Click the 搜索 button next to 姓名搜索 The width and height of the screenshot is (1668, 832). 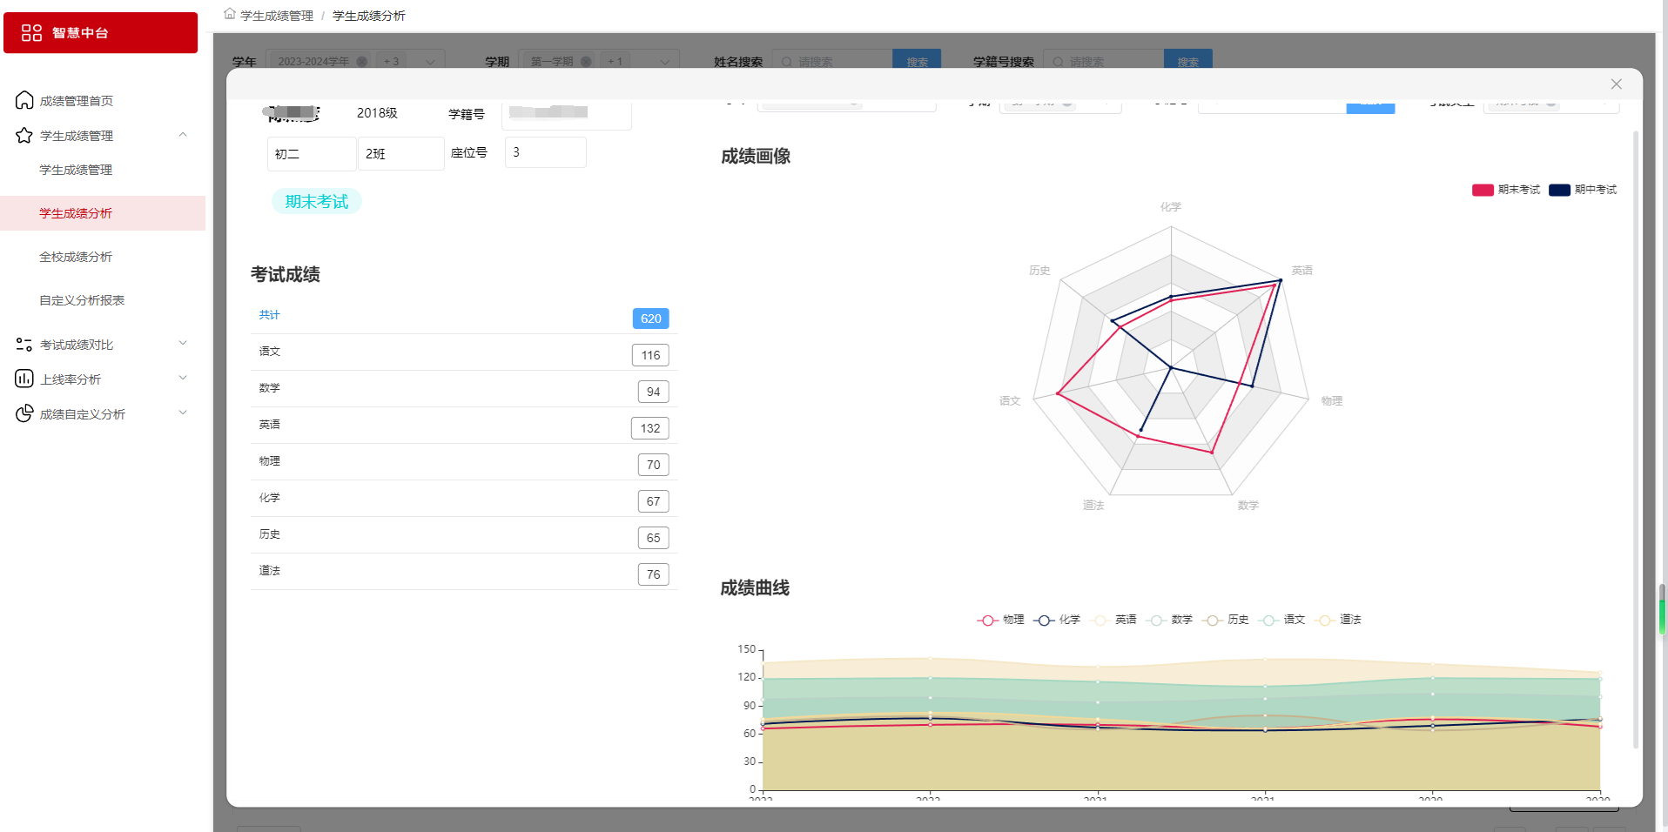[x=916, y=62]
